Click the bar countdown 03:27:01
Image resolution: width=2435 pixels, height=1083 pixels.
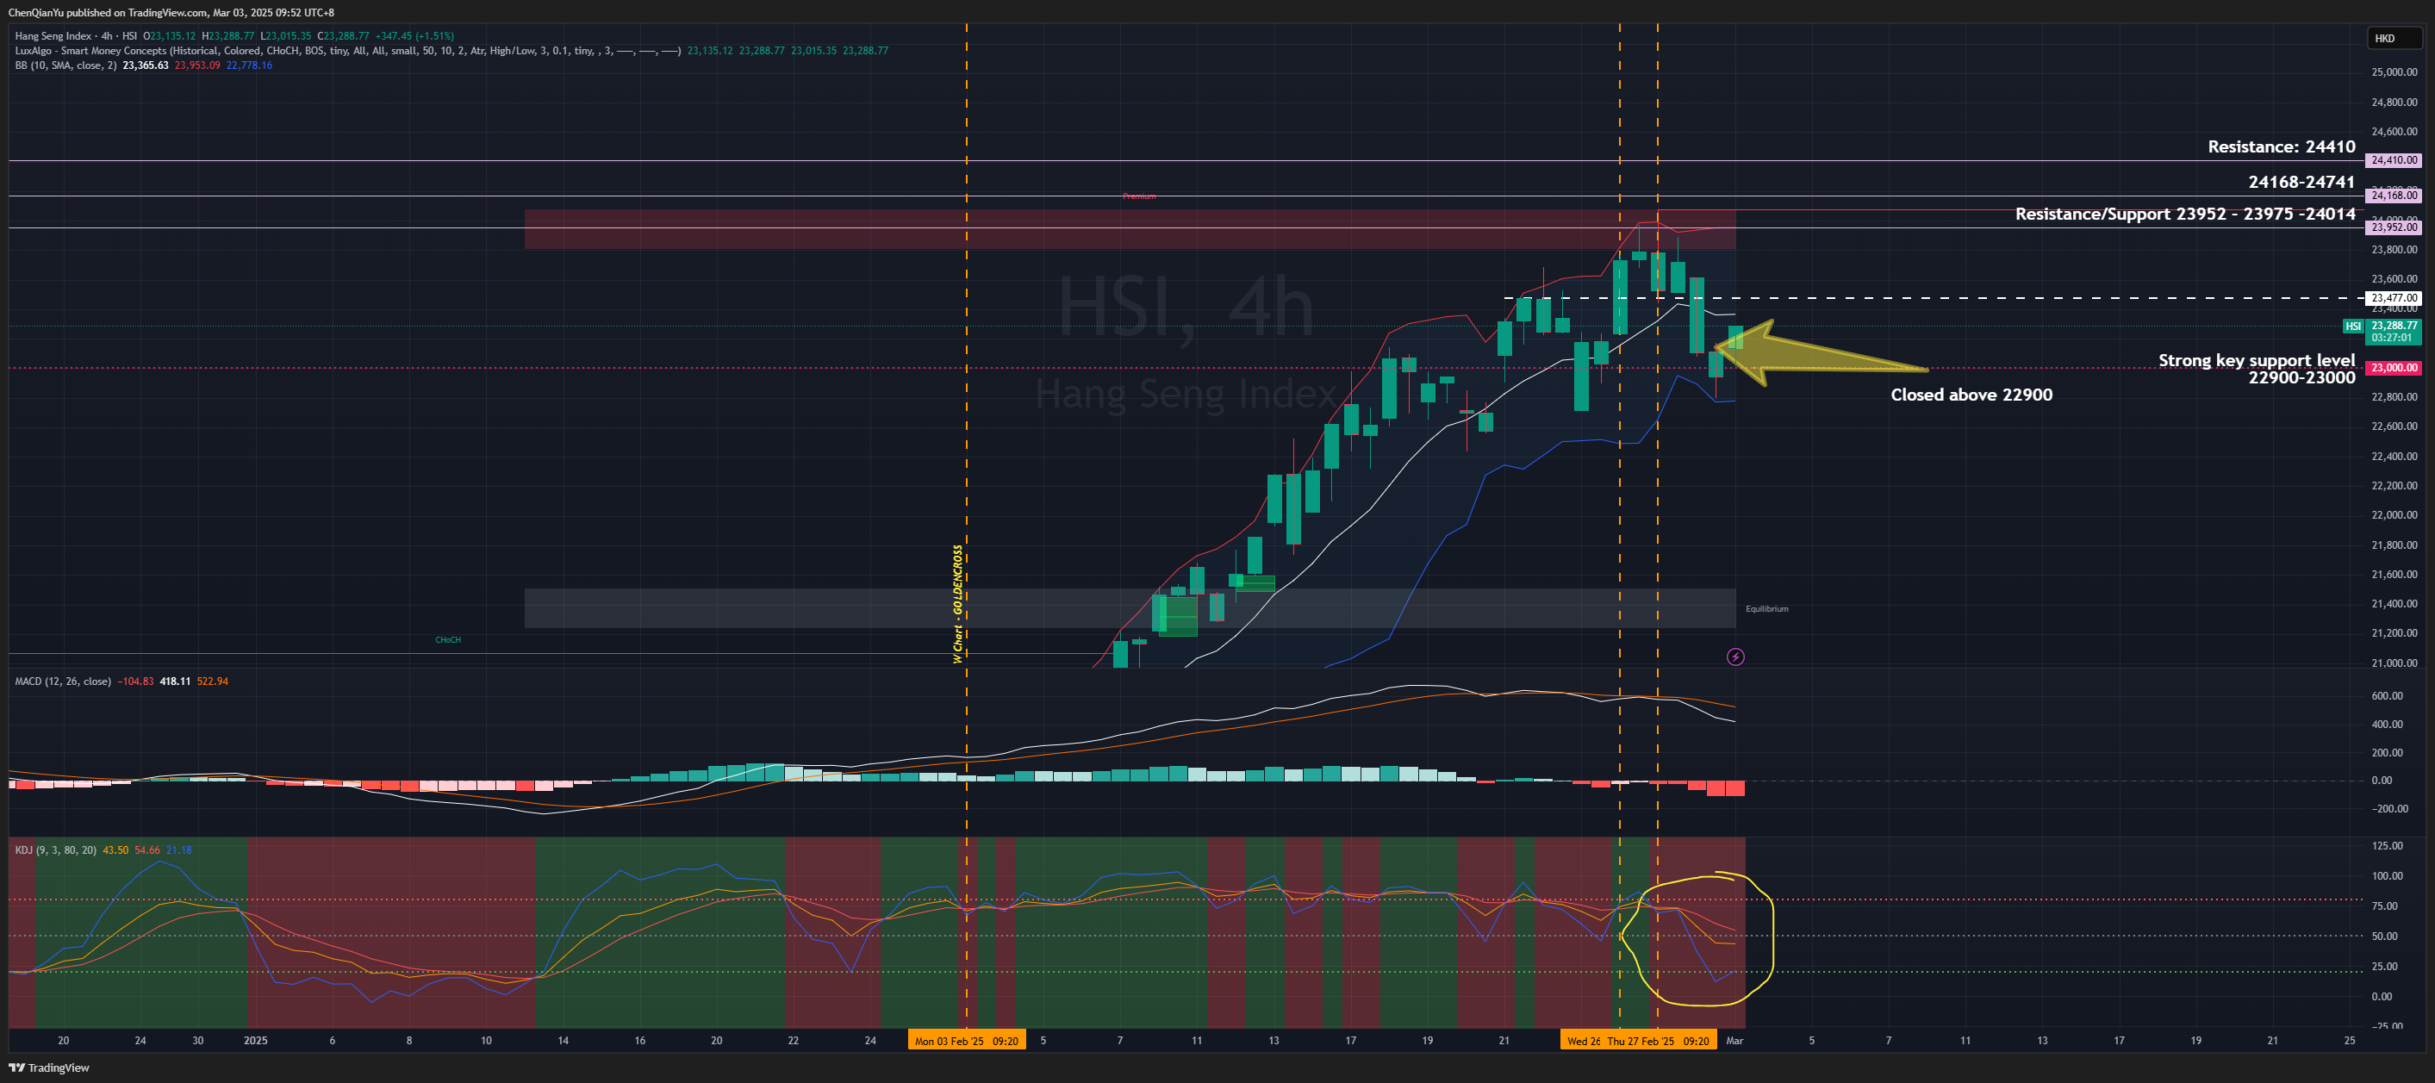coord(2392,338)
